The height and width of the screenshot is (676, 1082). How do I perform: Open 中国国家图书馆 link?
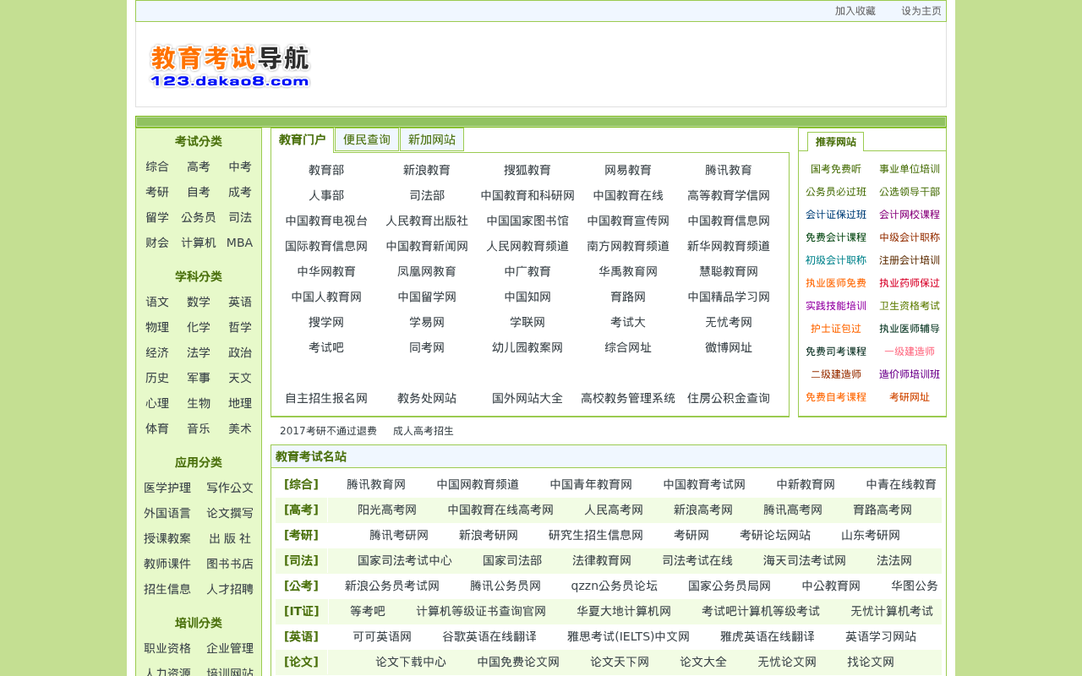point(527,221)
